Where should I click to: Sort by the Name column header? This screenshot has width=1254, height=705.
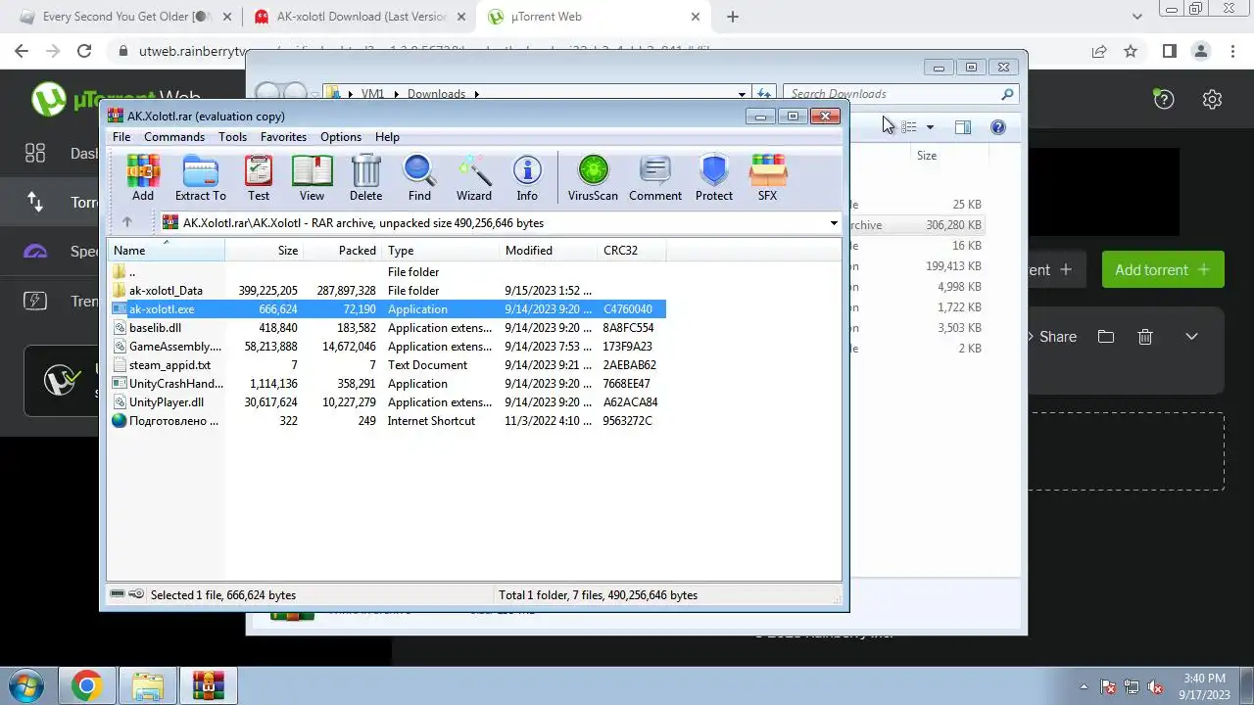click(x=166, y=251)
